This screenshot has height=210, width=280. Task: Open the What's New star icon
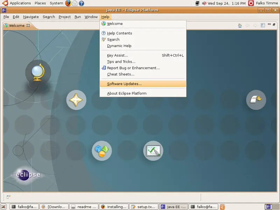click(76, 100)
